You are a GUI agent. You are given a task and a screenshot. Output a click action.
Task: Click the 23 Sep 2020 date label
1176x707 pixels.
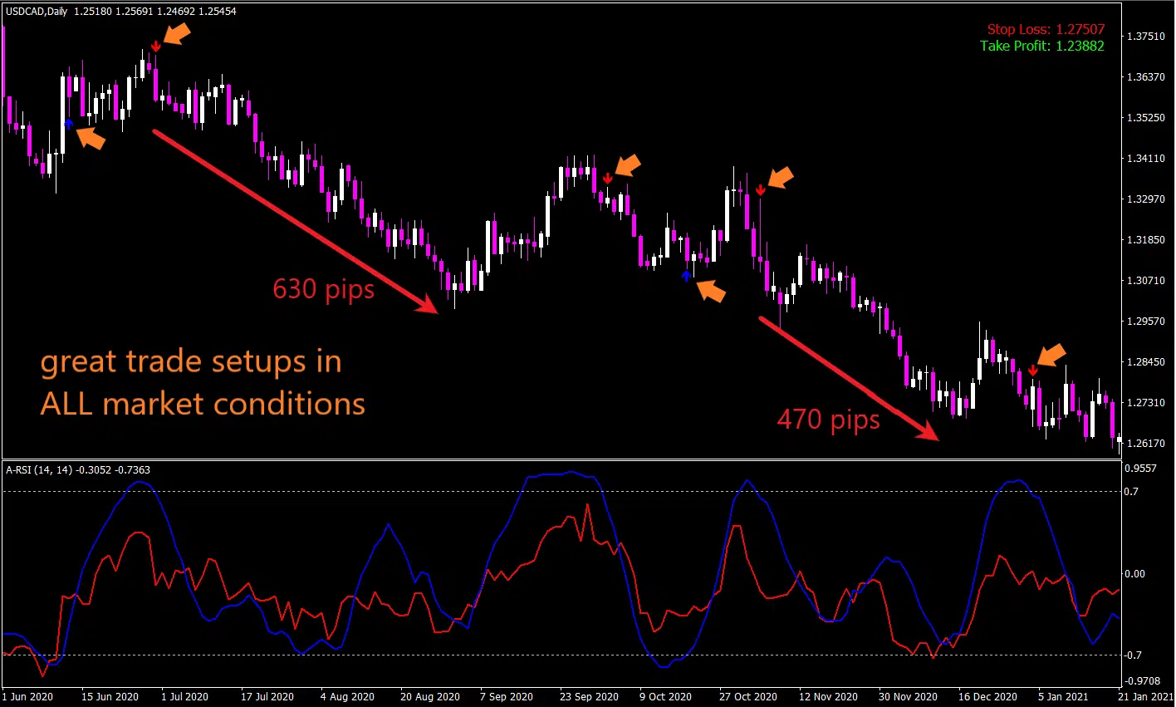(x=588, y=696)
